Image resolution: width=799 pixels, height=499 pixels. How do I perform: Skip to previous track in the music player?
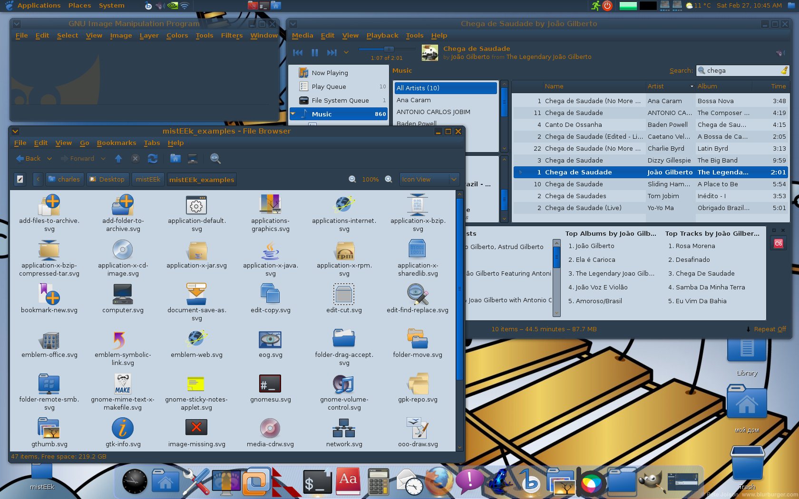click(298, 53)
